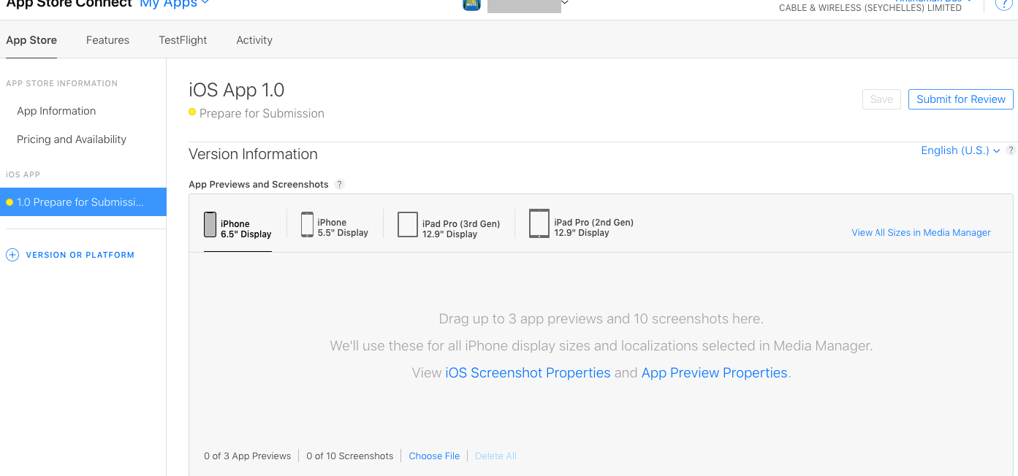Open View All Sizes in Media Manager
Image resolution: width=1018 pixels, height=476 pixels.
tap(922, 233)
